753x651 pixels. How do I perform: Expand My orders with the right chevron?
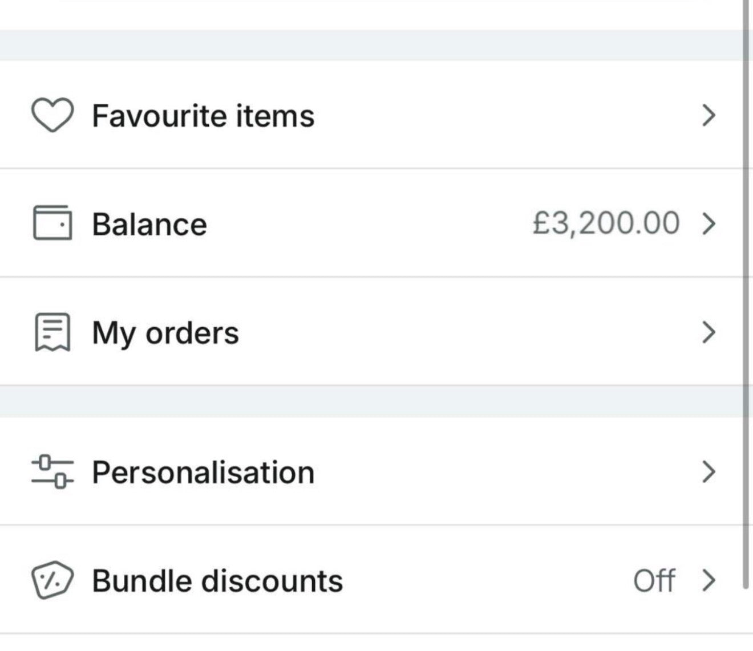708,332
